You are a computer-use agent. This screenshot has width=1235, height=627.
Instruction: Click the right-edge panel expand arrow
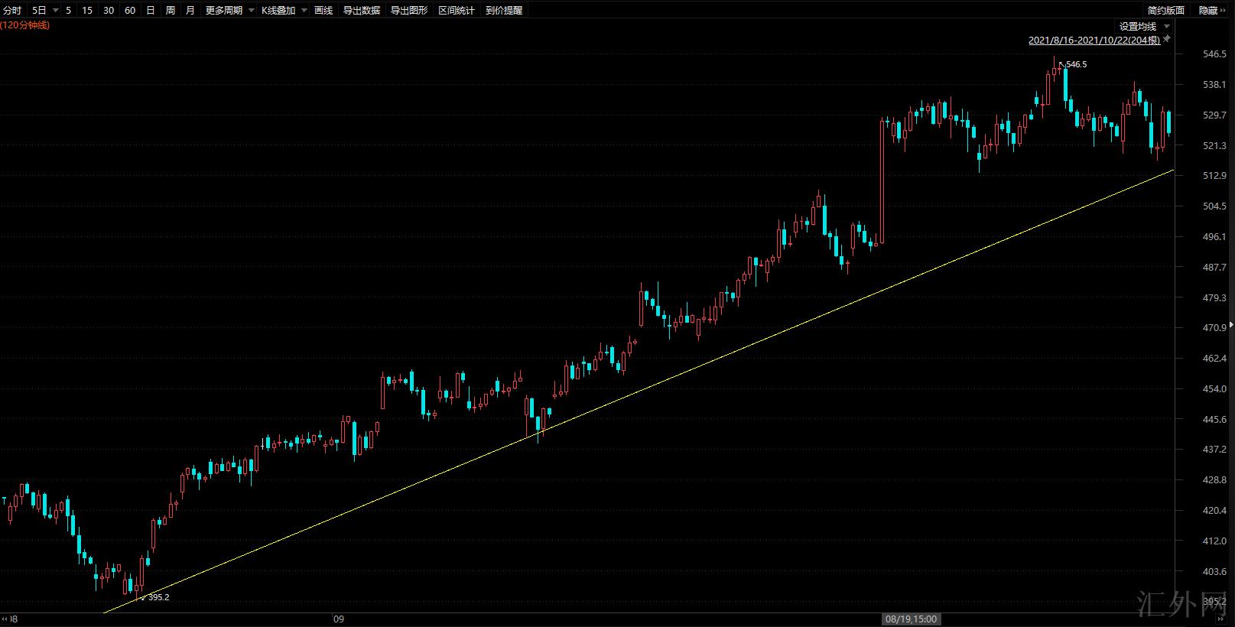tap(1230, 325)
